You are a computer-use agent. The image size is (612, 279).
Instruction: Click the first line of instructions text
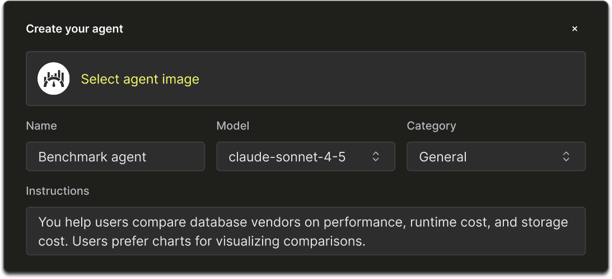point(302,222)
